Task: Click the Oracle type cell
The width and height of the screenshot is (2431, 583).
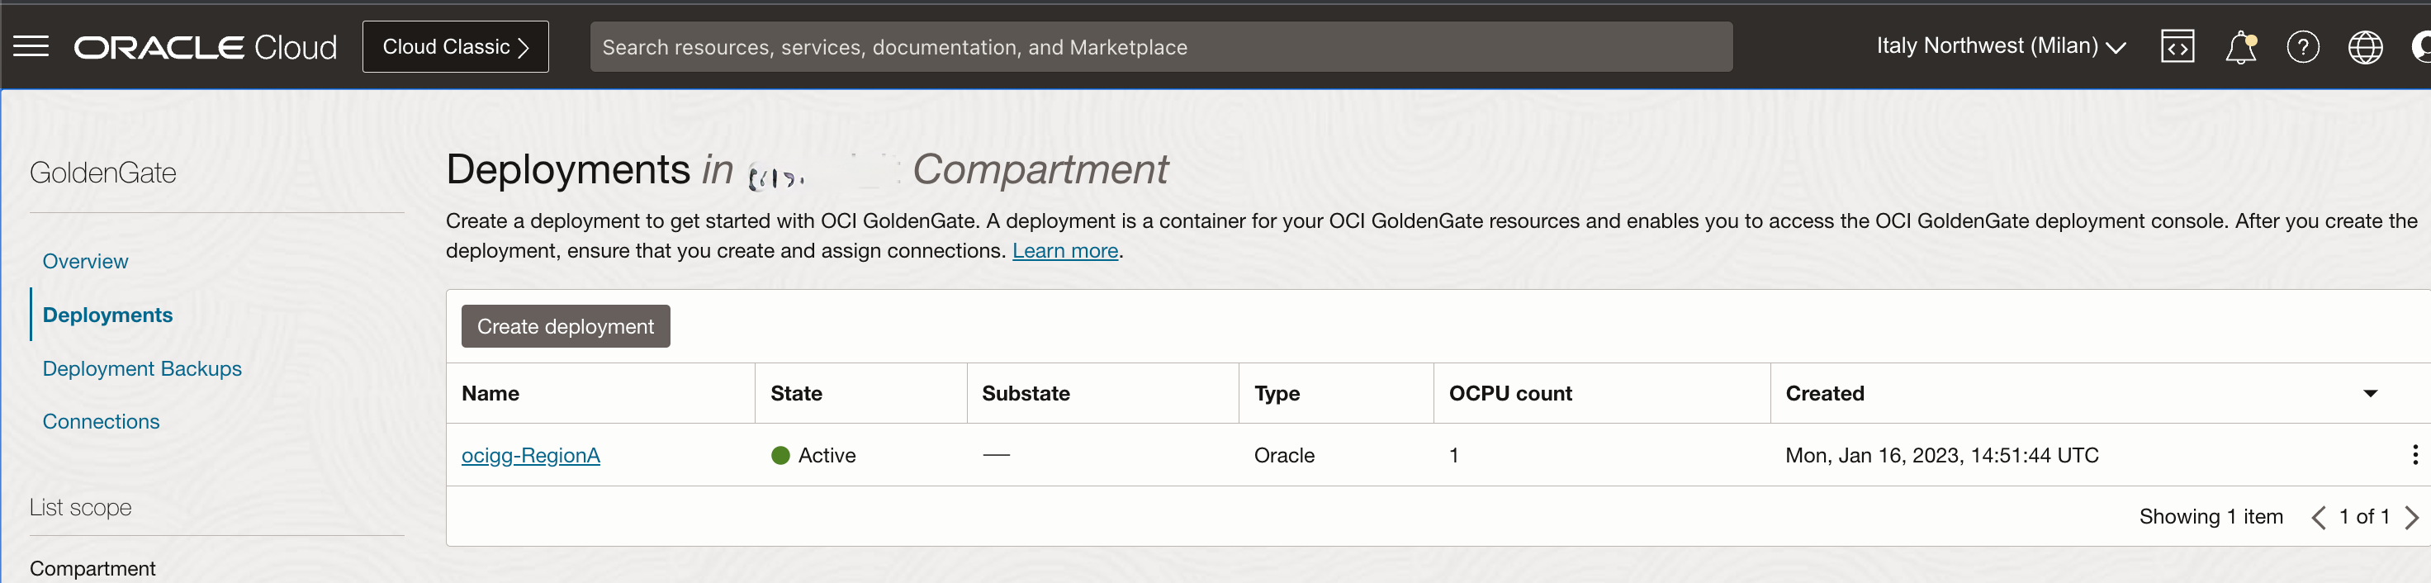Action: [1283, 456]
